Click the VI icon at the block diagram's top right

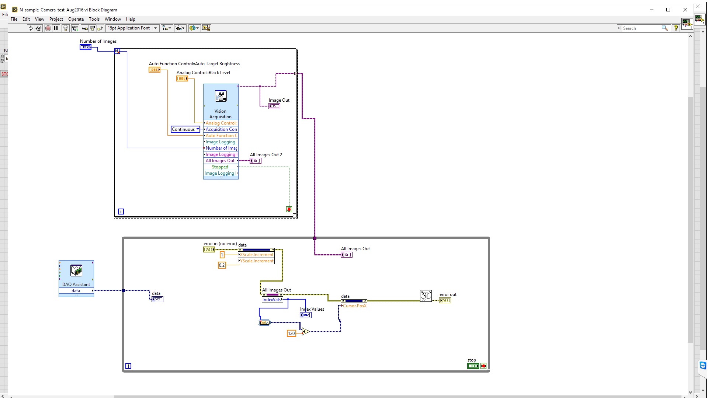click(687, 24)
